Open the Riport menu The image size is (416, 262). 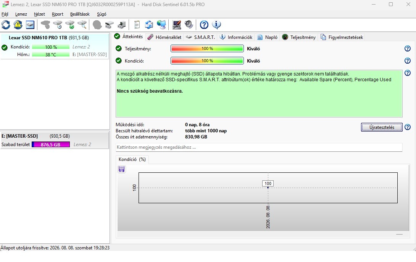58,14
